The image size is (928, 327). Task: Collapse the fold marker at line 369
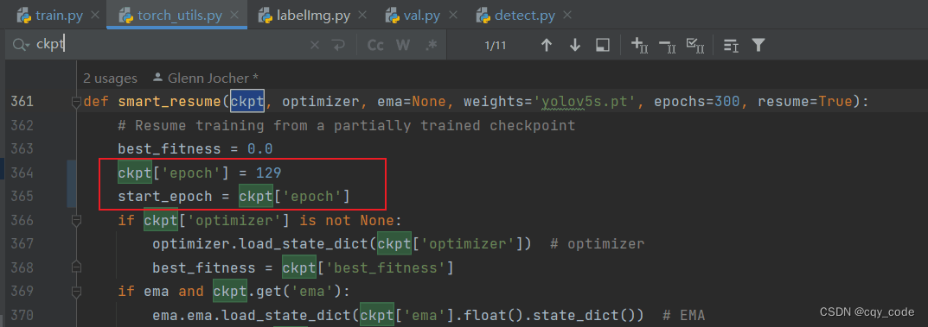(76, 292)
